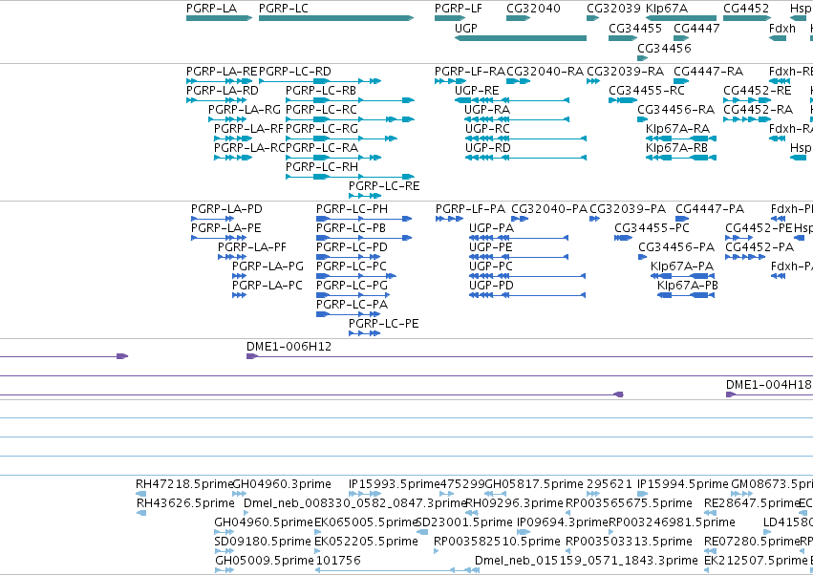The width and height of the screenshot is (813, 575).
Task: Open EST RP003503313.5prime
Action: coord(567,551)
